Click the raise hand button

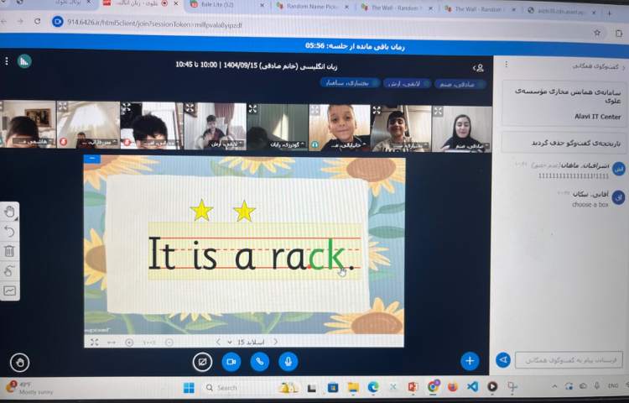click(x=19, y=362)
